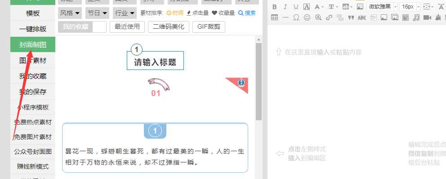Viewport: 446px width, 179px height.
Task: Expand the line spacing dropdown arrow
Action: tap(432, 7)
